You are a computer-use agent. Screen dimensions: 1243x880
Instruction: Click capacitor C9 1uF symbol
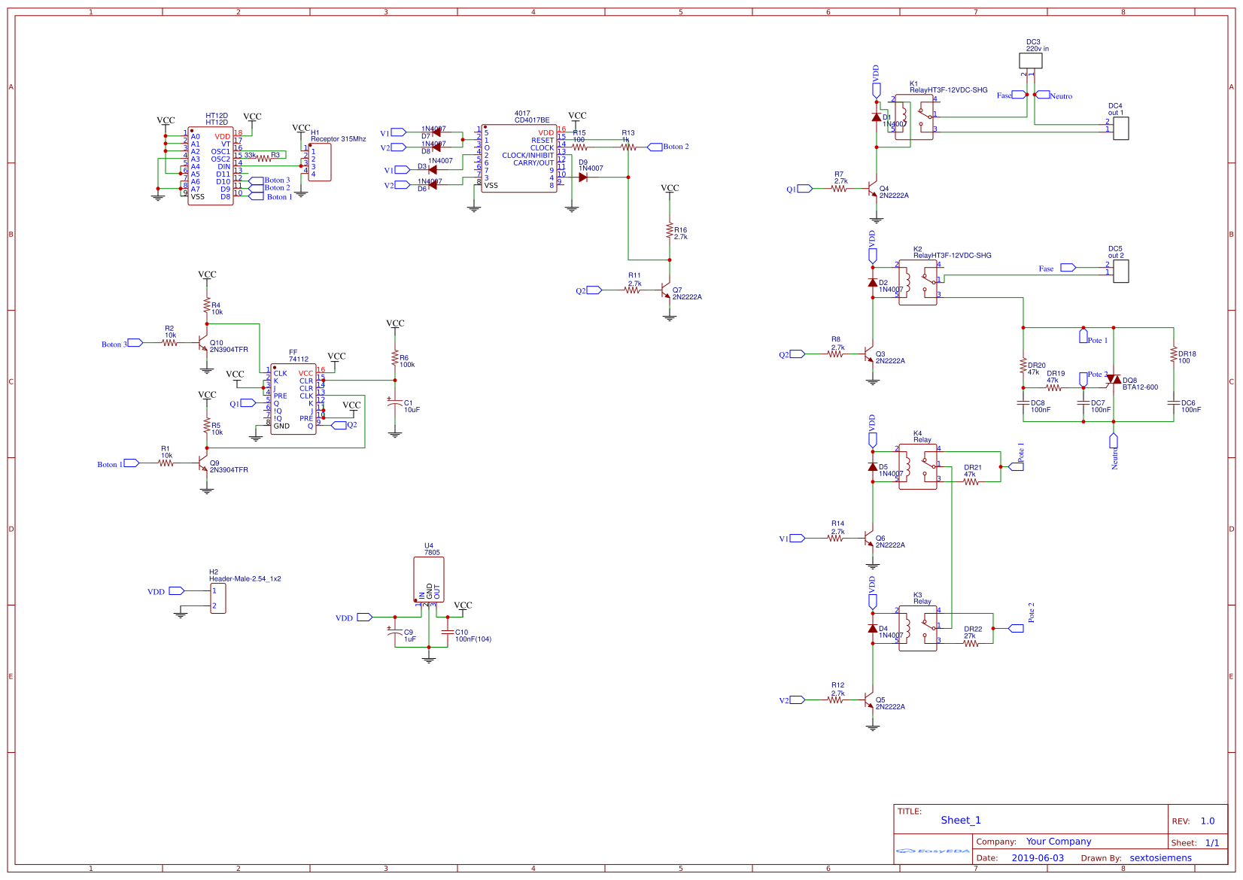coord(395,633)
